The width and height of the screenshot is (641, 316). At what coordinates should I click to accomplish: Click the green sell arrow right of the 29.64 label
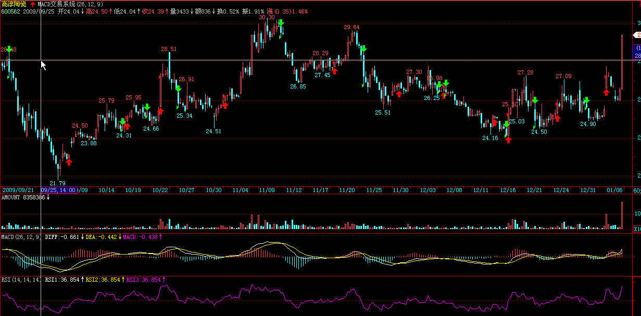(x=363, y=48)
